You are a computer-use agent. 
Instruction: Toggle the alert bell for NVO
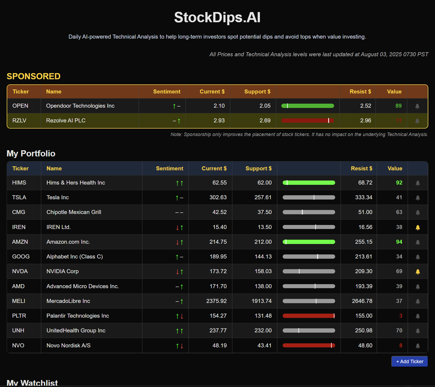(x=418, y=346)
